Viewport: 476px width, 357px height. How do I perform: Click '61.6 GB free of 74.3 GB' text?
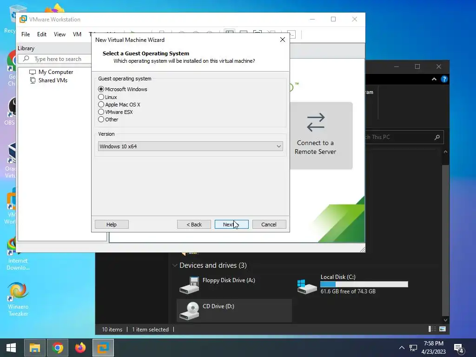(348, 291)
